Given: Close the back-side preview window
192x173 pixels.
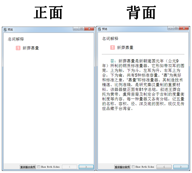Looking at the screenshot, I should point(184,28).
